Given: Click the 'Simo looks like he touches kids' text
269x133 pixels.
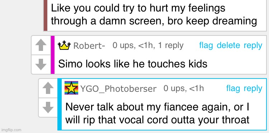Looking at the screenshot, I should pos(133,64).
